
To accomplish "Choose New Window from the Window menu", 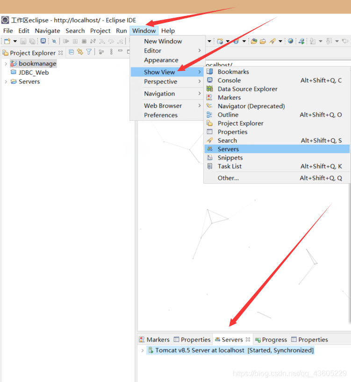I will [x=163, y=41].
